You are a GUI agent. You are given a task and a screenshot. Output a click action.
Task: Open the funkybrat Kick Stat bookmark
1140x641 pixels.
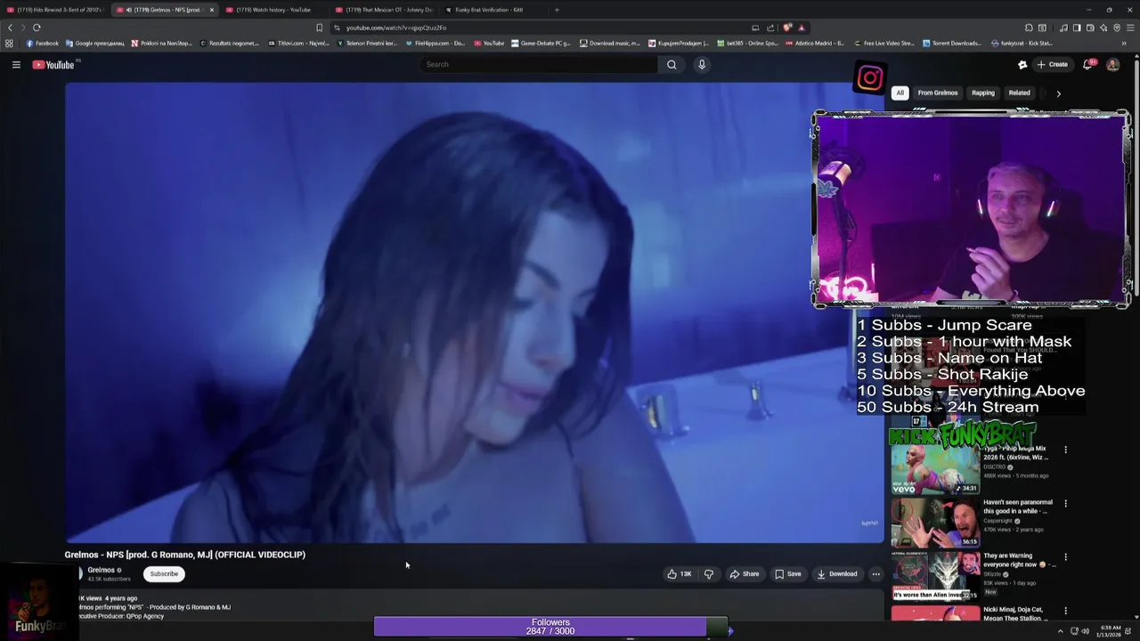[1022, 43]
